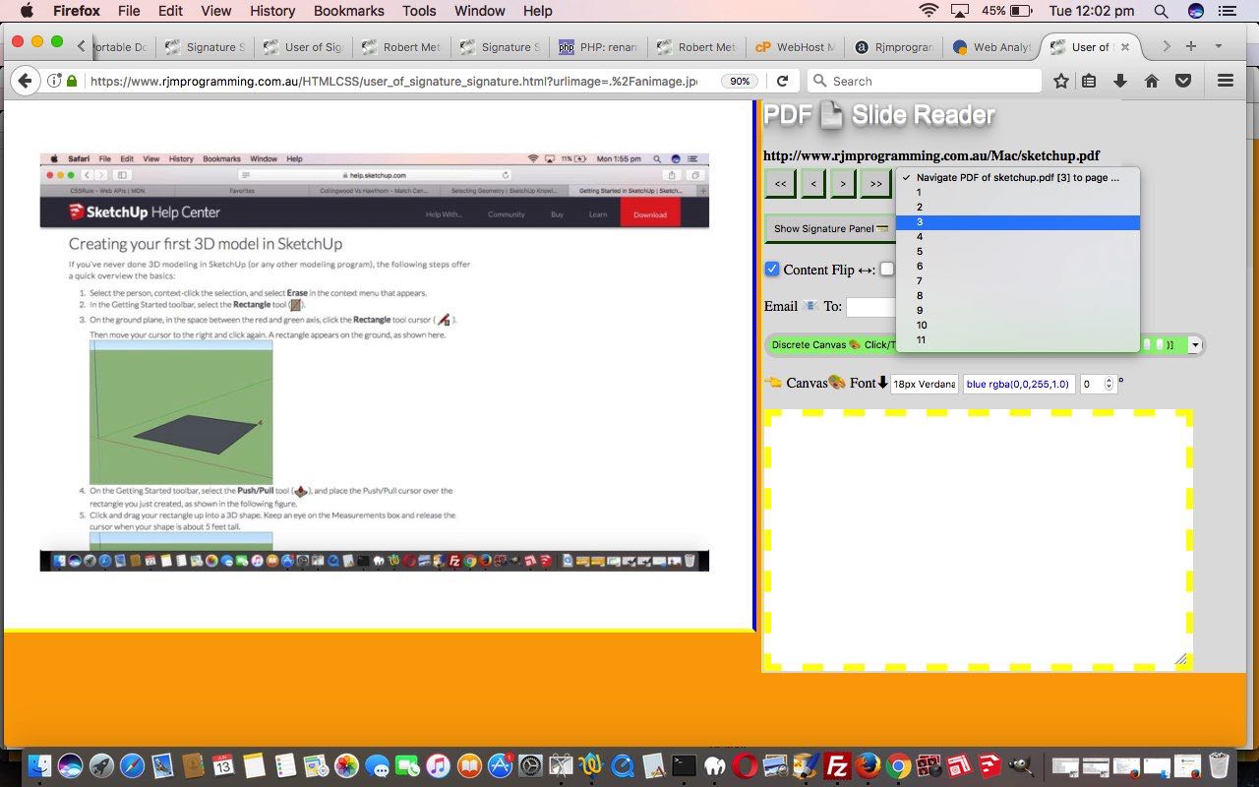The image size is (1259, 787).
Task: Choose page 6 in dropdown list
Action: pos(1018,267)
